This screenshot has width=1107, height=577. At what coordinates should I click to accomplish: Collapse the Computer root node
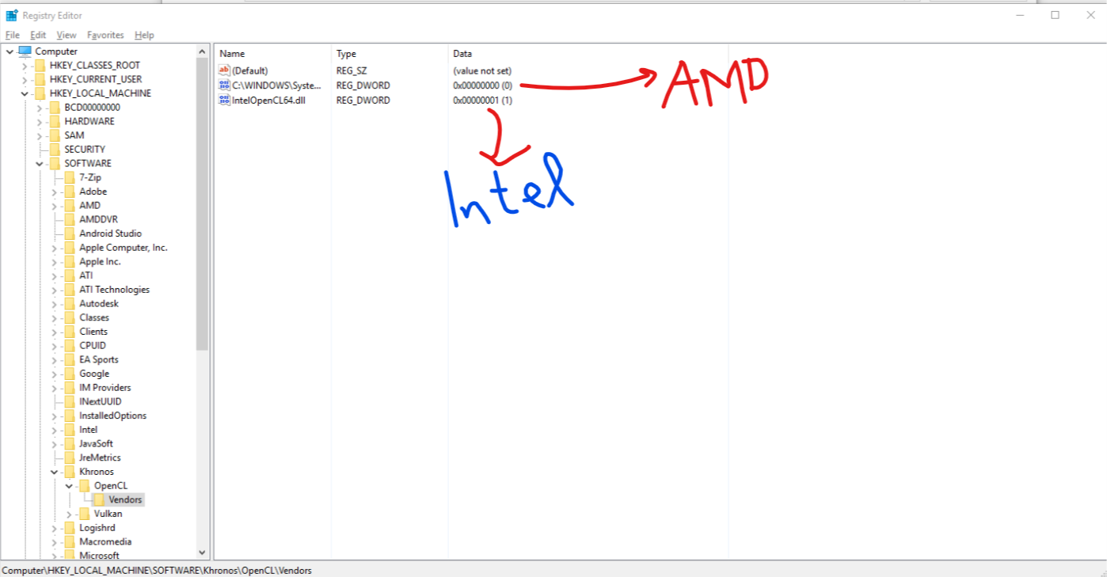[10, 51]
